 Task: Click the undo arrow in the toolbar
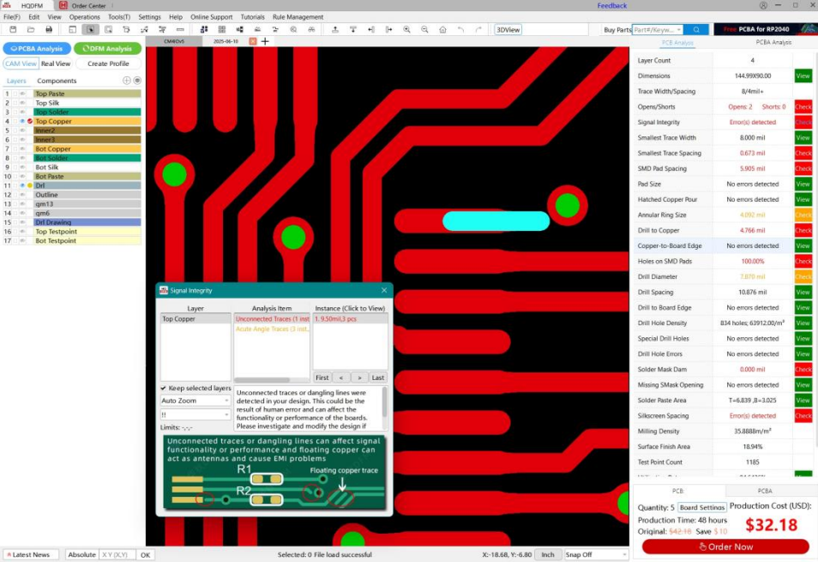[460, 29]
